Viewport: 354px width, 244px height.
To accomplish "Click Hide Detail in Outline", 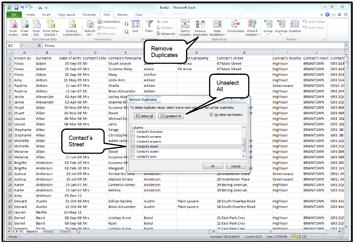I will 313,27.
